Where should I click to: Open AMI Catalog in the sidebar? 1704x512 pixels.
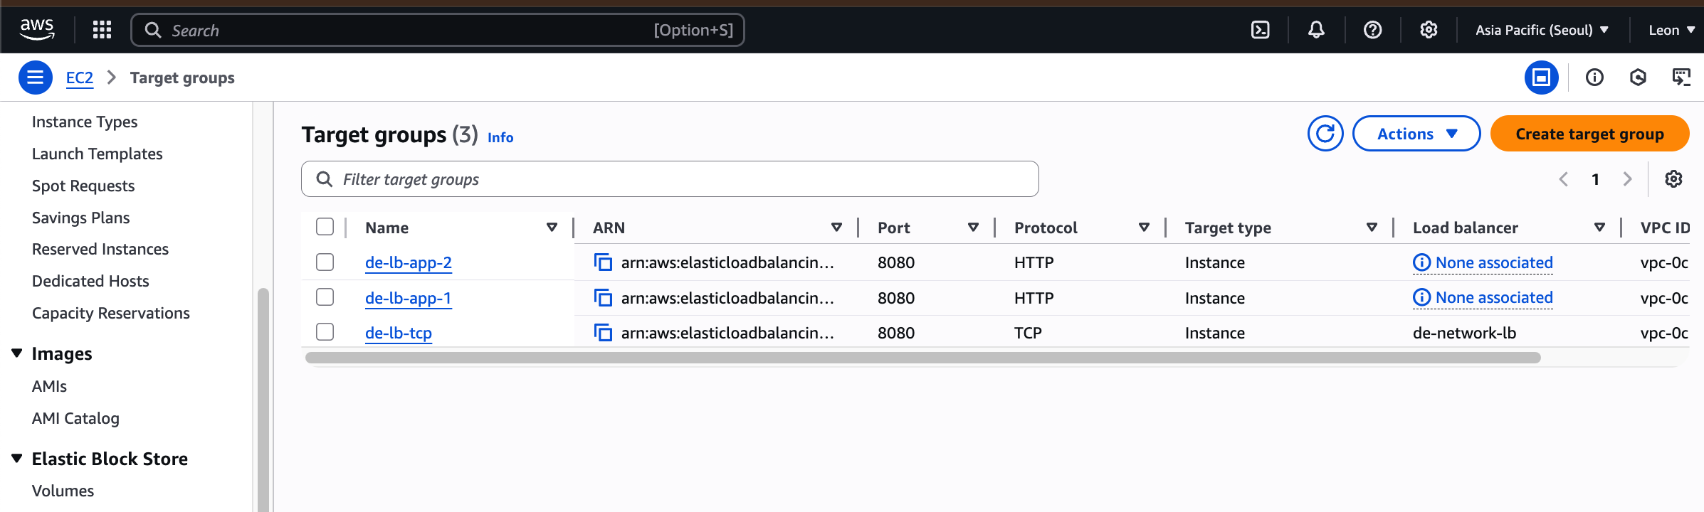tap(75, 418)
